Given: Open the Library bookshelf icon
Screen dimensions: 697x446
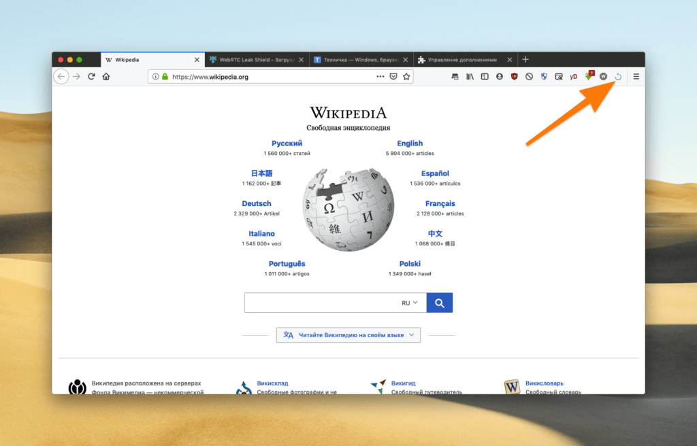Looking at the screenshot, I should coord(470,76).
